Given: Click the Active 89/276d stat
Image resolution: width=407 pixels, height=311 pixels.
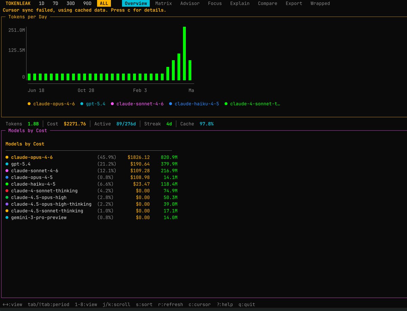Looking at the screenshot, I should (115, 124).
